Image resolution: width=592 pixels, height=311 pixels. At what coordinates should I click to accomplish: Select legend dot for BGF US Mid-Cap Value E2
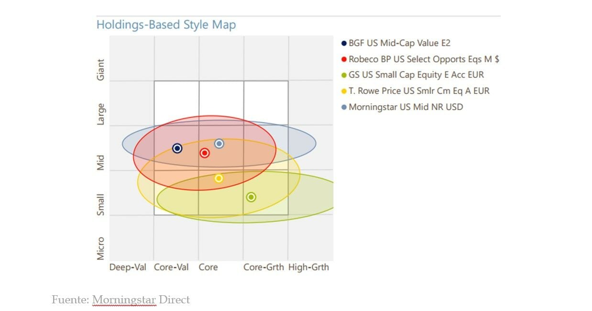pos(344,44)
